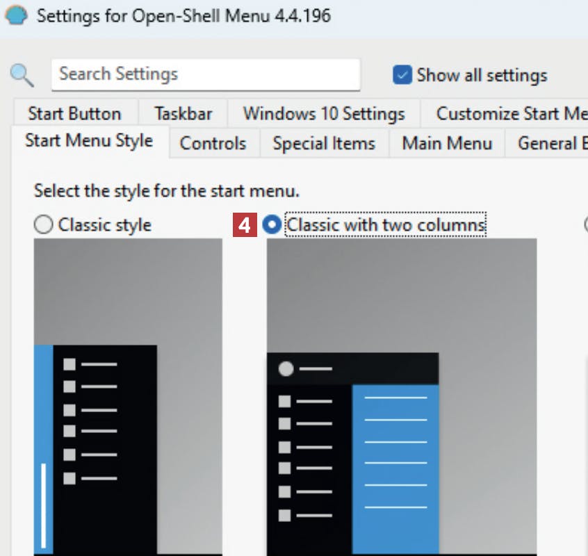Click the red number 4 step marker
Viewport: 588px width, 556px height.
point(244,225)
